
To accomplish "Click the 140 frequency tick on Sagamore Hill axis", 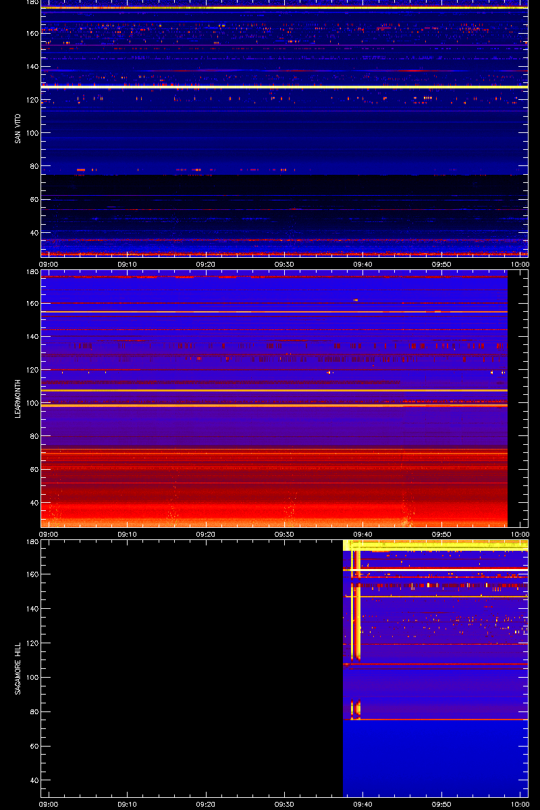I will pyautogui.click(x=31, y=609).
